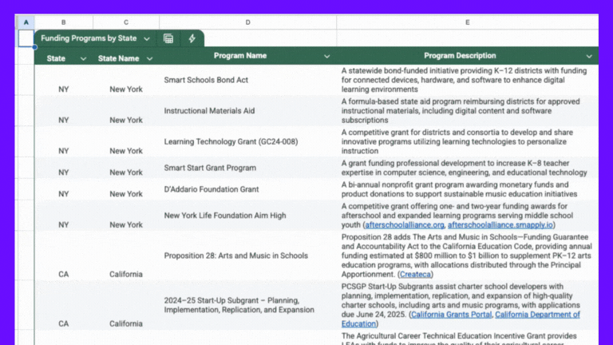This screenshot has height=345, width=613.
Task: Select column C header
Action: pos(126,22)
